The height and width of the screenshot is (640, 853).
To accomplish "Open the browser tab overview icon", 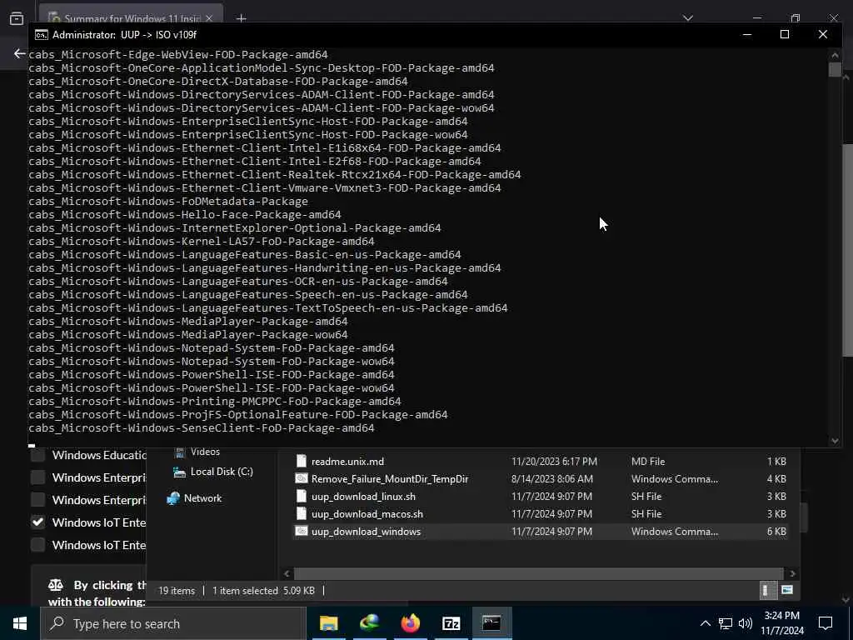I will point(17,18).
